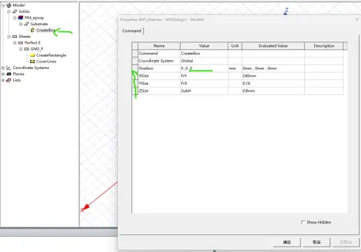Collapse the Solids branch
361x252 pixels.
(8, 11)
